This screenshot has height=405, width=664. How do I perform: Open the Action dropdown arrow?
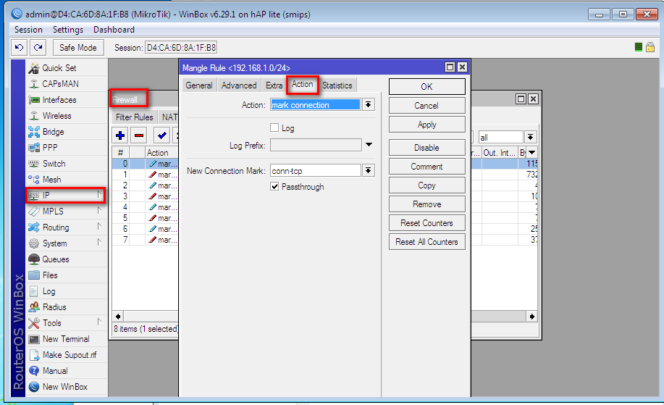point(369,104)
